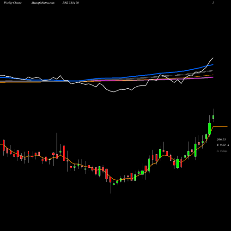Screen dimensions: 231x231
Task: Click the 'Weekly Charts' title text
Action: click(x=12, y=3)
